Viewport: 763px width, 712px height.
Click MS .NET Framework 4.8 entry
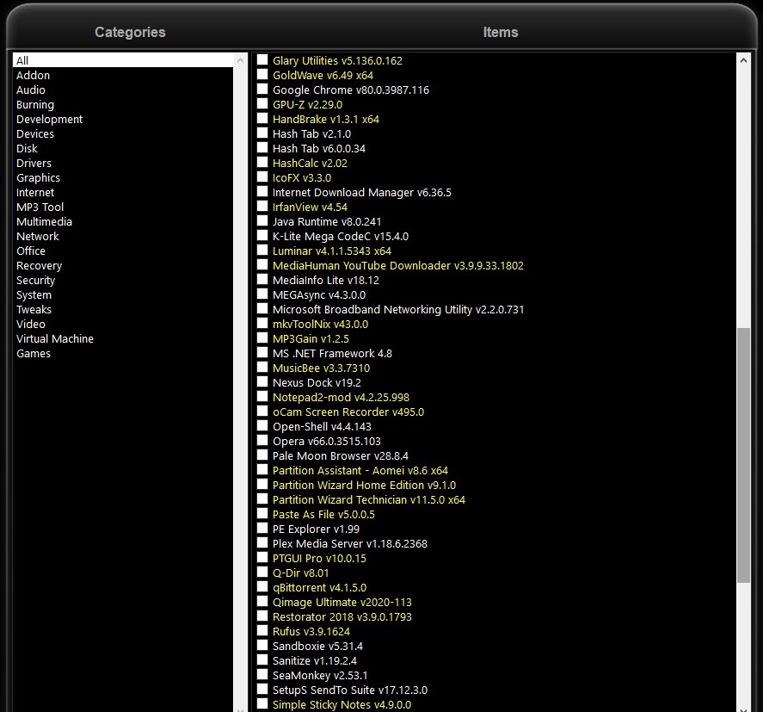pyautogui.click(x=332, y=354)
